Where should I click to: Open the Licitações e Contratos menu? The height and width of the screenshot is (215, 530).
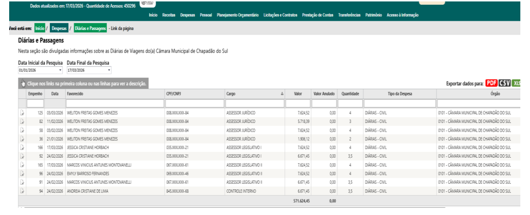point(280,15)
